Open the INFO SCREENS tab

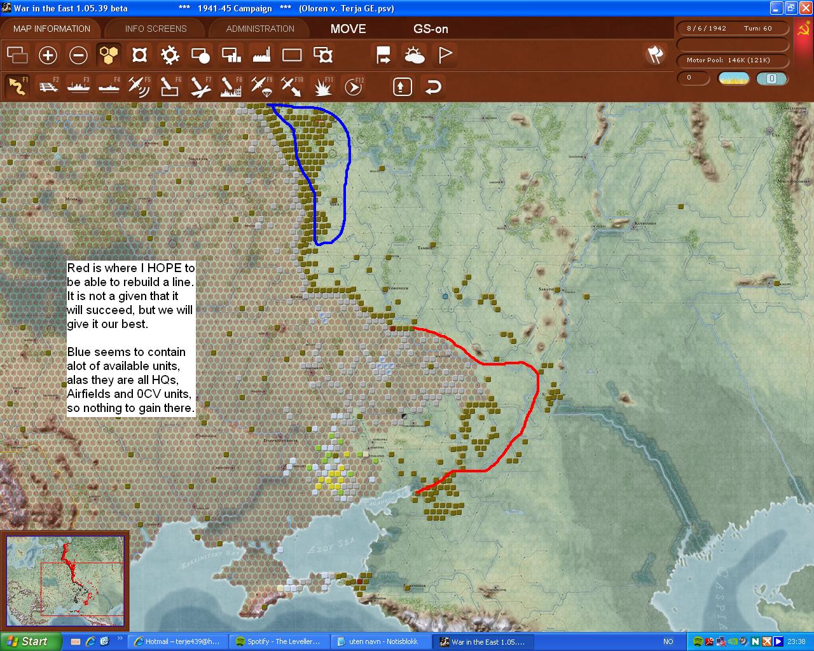[x=156, y=29]
